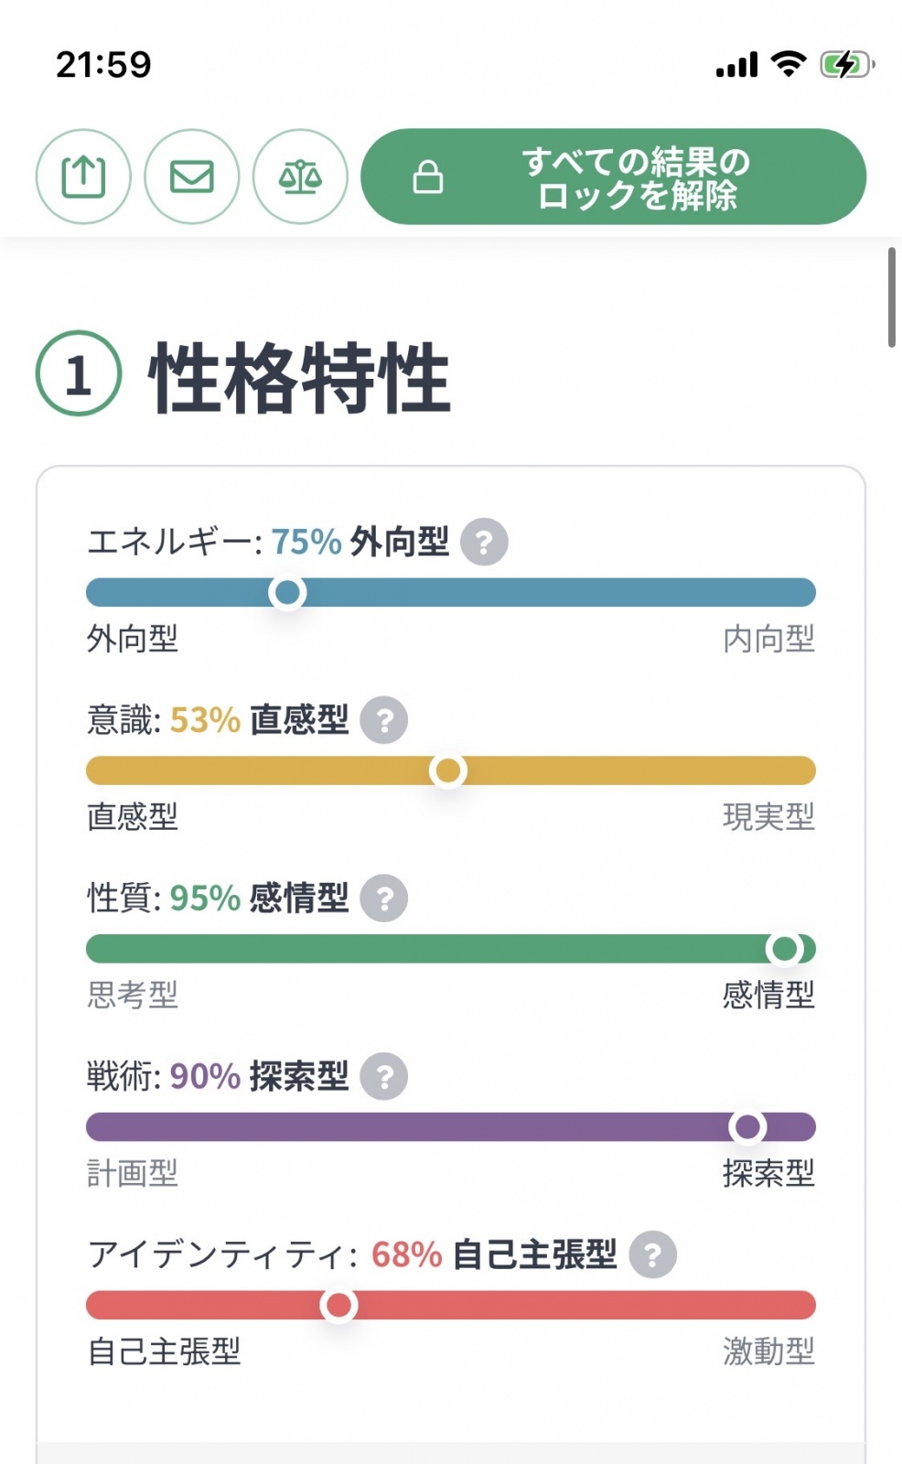Click the yellow 意識 slider handle

[448, 770]
